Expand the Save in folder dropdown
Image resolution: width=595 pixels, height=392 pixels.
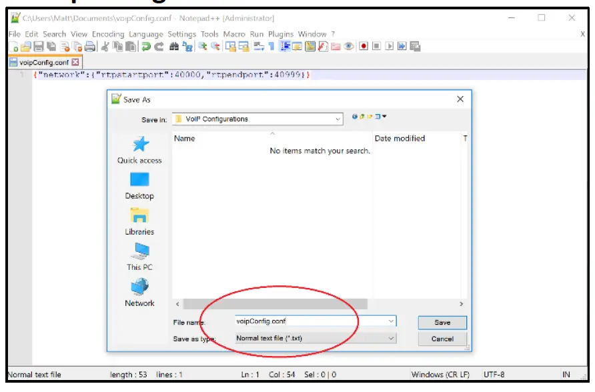pos(338,119)
